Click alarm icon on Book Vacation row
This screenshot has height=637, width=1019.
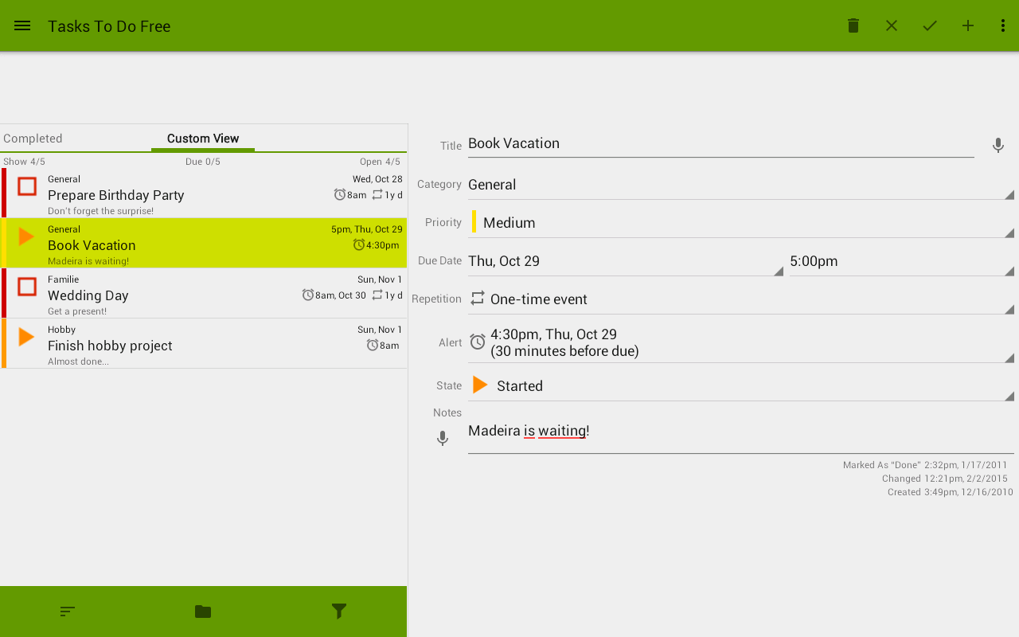click(359, 244)
